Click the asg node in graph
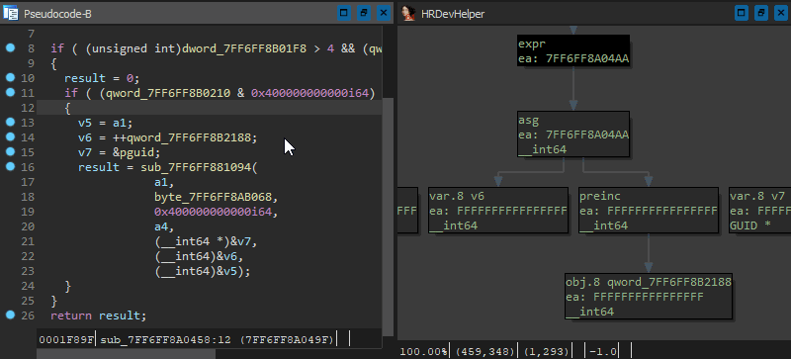Image resolution: width=791 pixels, height=359 pixels. [x=573, y=134]
